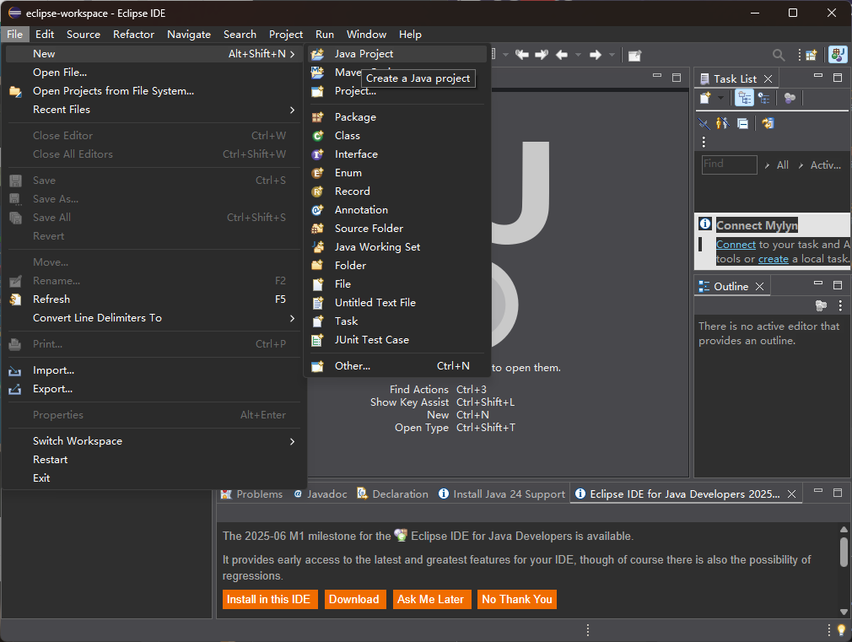Toggle Focus on Workweek in Task List
This screenshot has width=852, height=642.
790,98
